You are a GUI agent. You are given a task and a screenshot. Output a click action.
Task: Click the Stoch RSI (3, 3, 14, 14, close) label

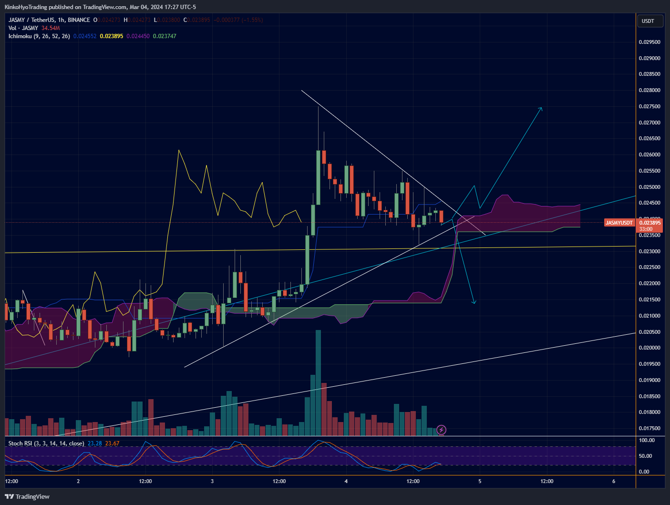[46, 443]
